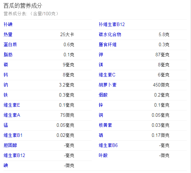This screenshot has width=191, height=173.
Task: Open the 补维生素B12 link
Action: click(x=112, y=24)
